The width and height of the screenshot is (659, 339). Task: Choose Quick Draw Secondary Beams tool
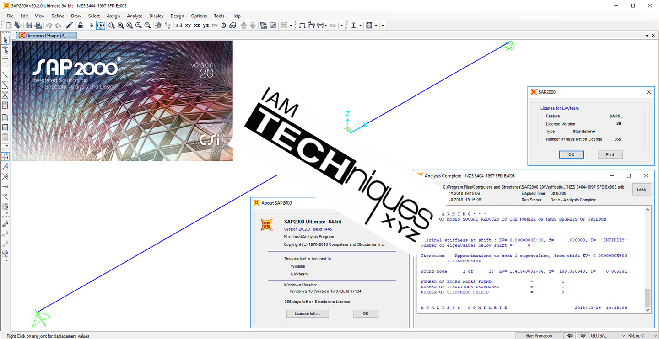tap(5, 105)
